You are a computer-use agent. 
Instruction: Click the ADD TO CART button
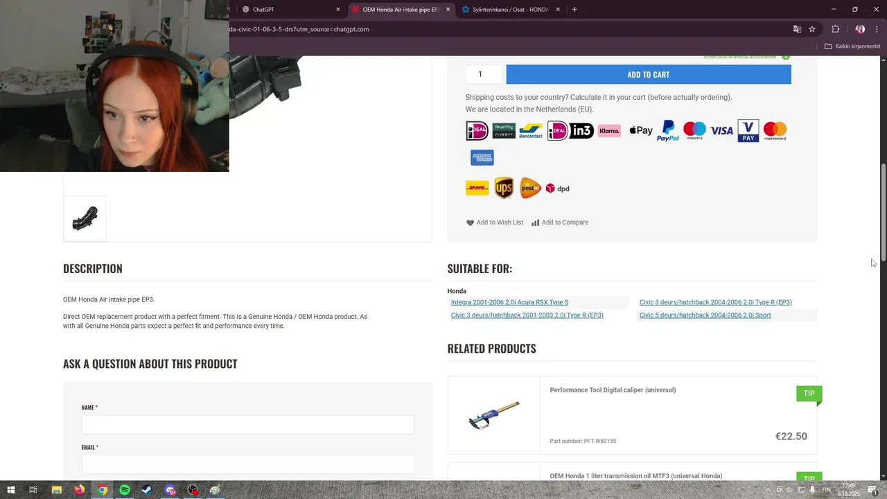click(x=649, y=75)
